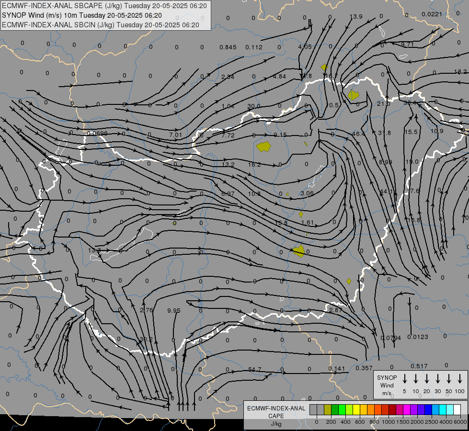Click the 0.0794 value in southeast
The height and width of the screenshot is (431, 469).
tap(390, 338)
